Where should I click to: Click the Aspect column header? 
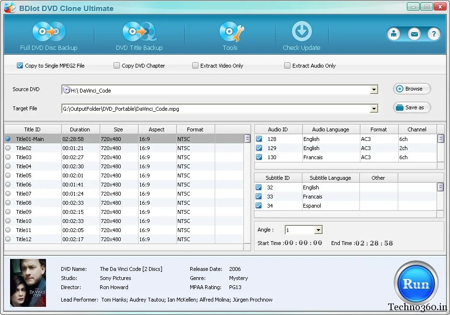point(157,129)
